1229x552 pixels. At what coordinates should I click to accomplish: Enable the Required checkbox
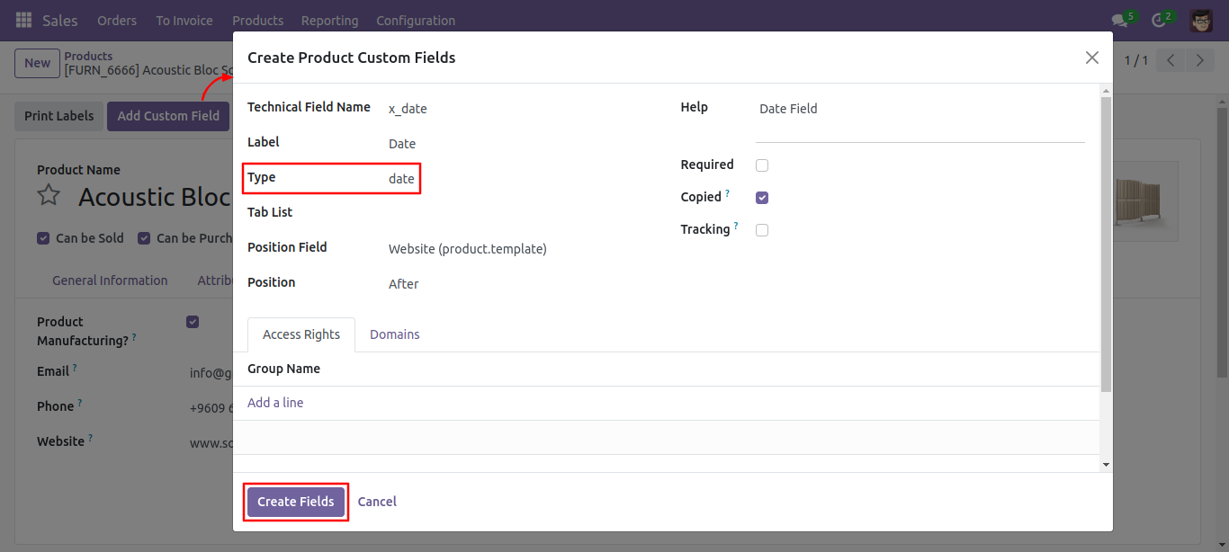pyautogui.click(x=762, y=165)
